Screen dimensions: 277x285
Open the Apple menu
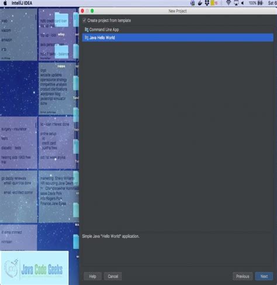(5, 3)
